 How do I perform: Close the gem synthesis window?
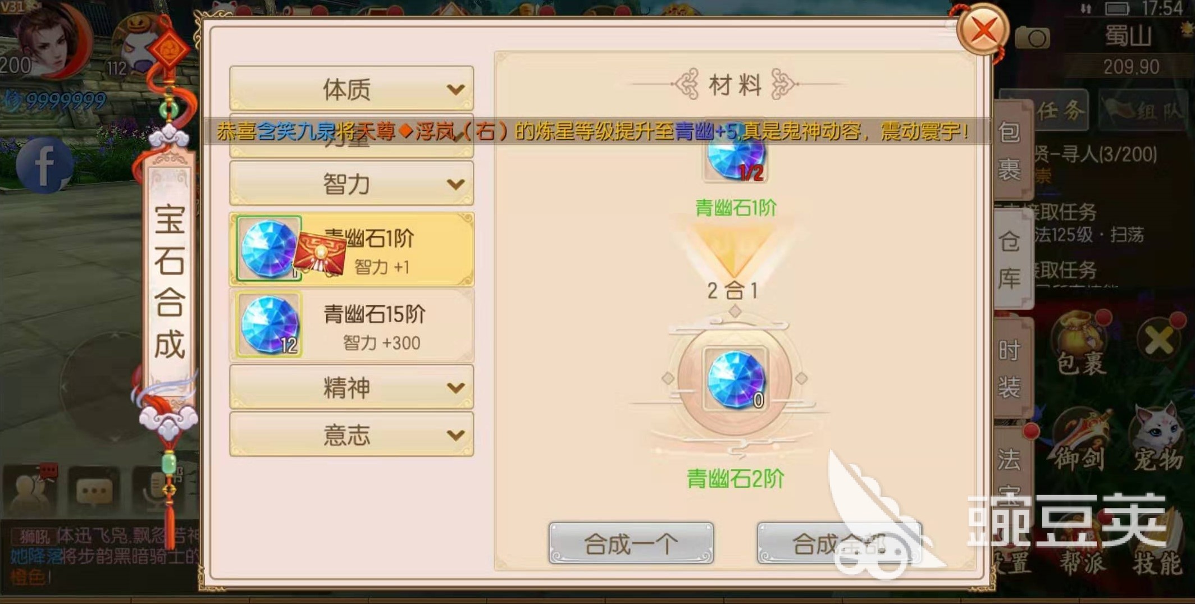[x=982, y=30]
